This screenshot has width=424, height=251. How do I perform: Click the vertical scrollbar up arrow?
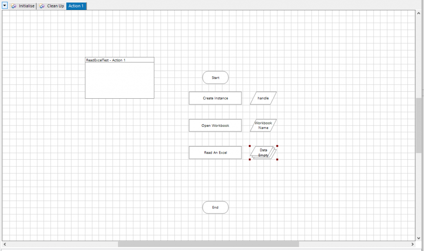419,13
